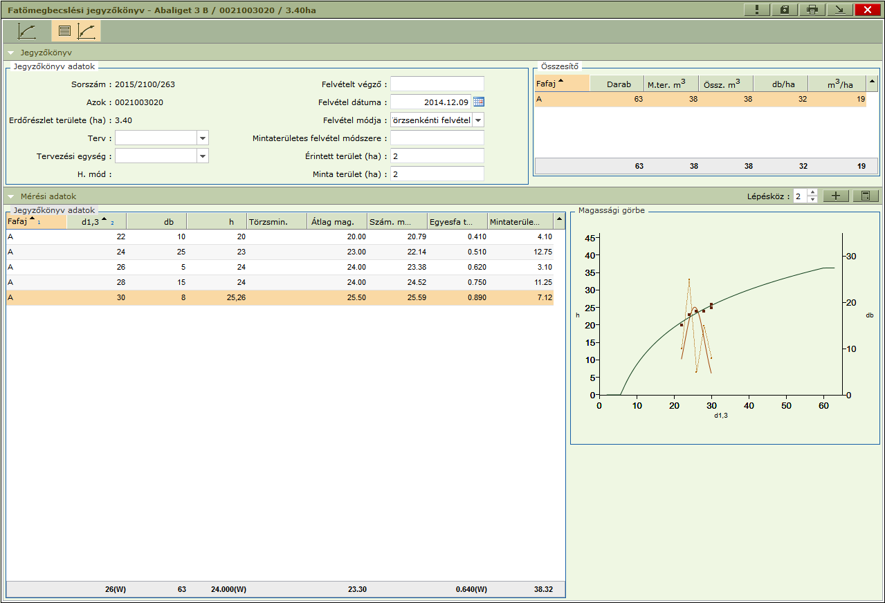Select the species A row in Összesítő
Viewport: 885px width, 603px height.
(700, 100)
